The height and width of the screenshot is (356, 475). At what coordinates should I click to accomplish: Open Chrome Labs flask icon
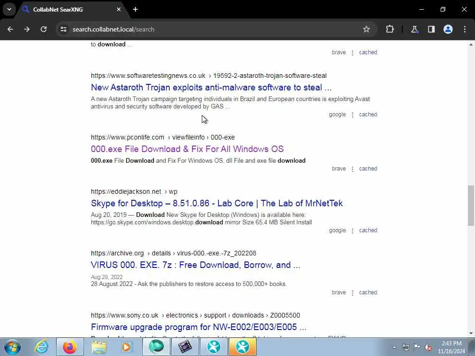pos(414,29)
